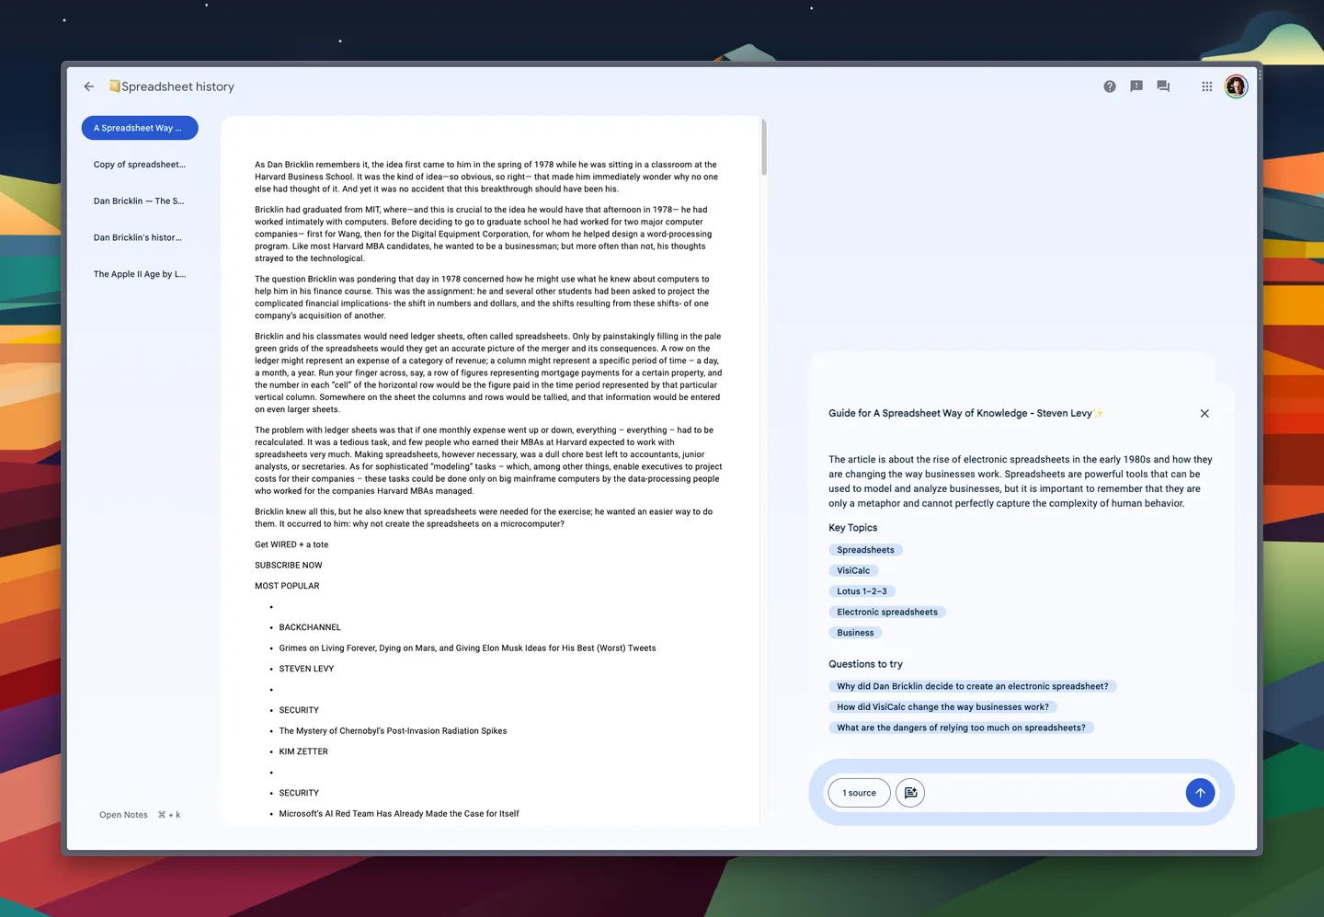This screenshot has height=917, width=1324.
Task: Click the Get WIRED + a tote text
Action: coord(291,544)
